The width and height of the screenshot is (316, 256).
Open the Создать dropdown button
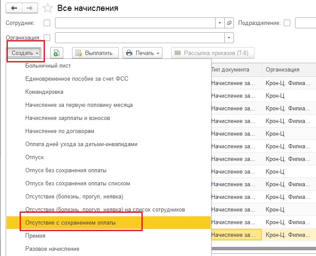tap(25, 53)
